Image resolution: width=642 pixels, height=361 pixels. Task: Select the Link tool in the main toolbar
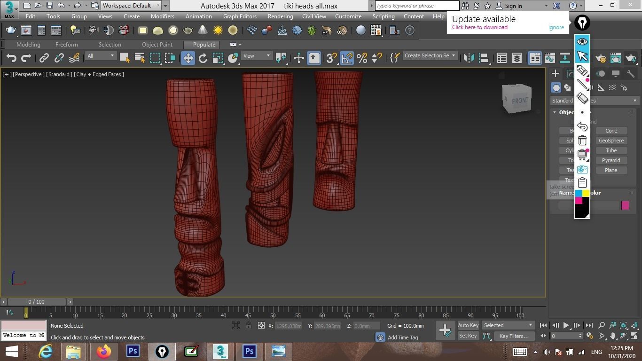[44, 58]
